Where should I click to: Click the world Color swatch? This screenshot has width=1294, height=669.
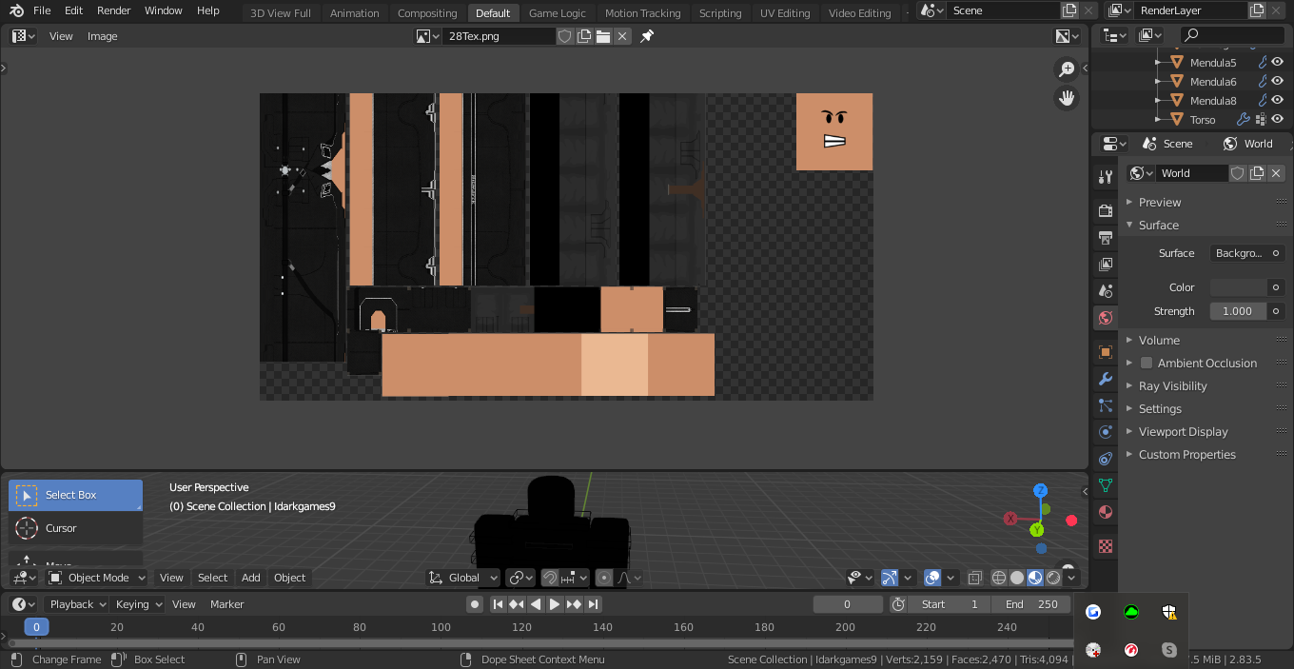tap(1239, 287)
